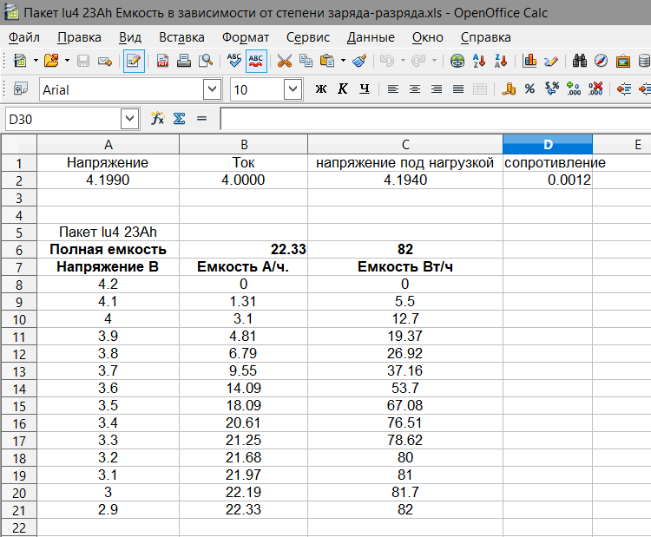Select column D header
This screenshot has width=651, height=537.
[x=547, y=144]
